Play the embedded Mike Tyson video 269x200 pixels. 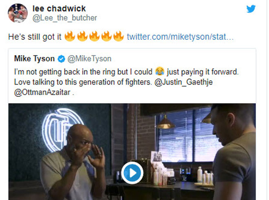pos(132,173)
